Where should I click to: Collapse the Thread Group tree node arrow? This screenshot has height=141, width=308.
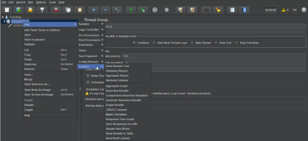point(5,22)
